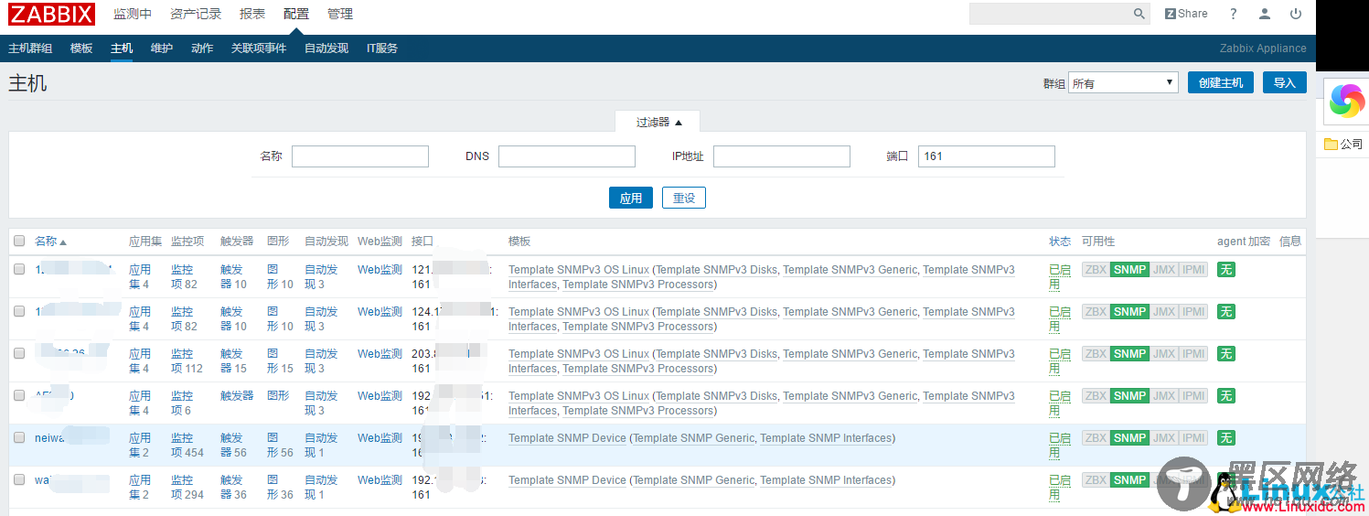
Task: Open the 监测中 top menu
Action: (x=133, y=14)
